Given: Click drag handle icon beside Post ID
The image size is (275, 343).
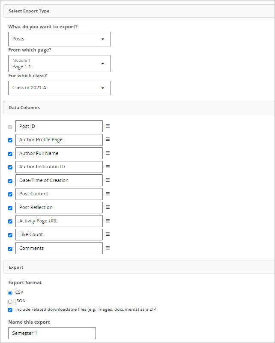Looking at the screenshot, I should pos(108,126).
